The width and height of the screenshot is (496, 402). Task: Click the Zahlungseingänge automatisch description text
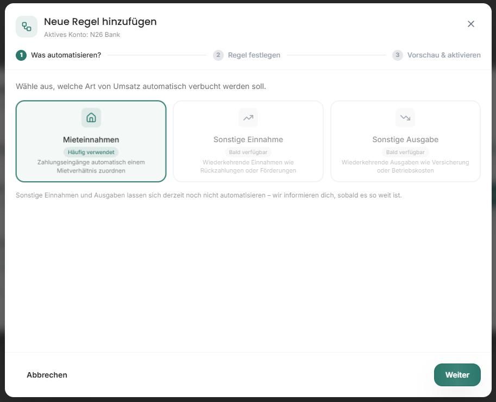(91, 167)
